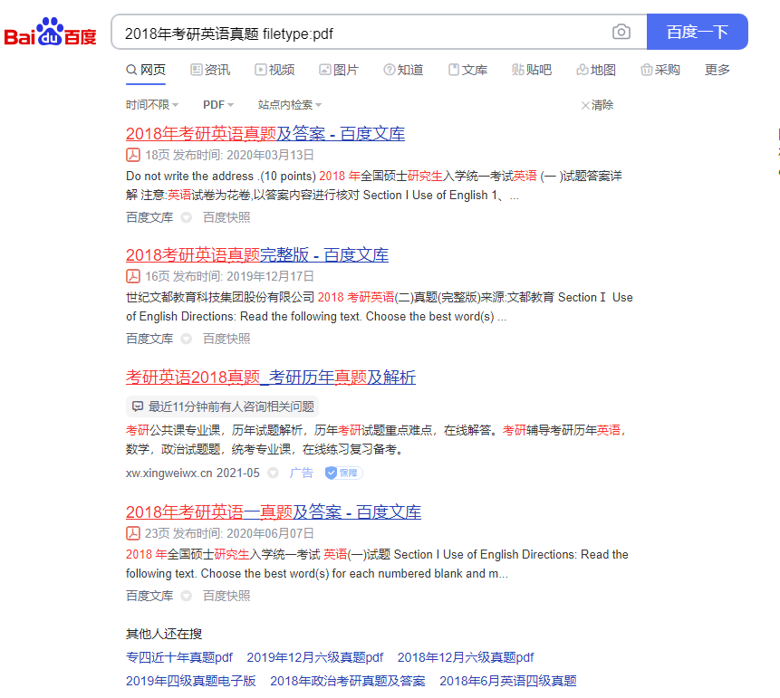Click inside the search input field
The image size is (780, 698).
362,31
